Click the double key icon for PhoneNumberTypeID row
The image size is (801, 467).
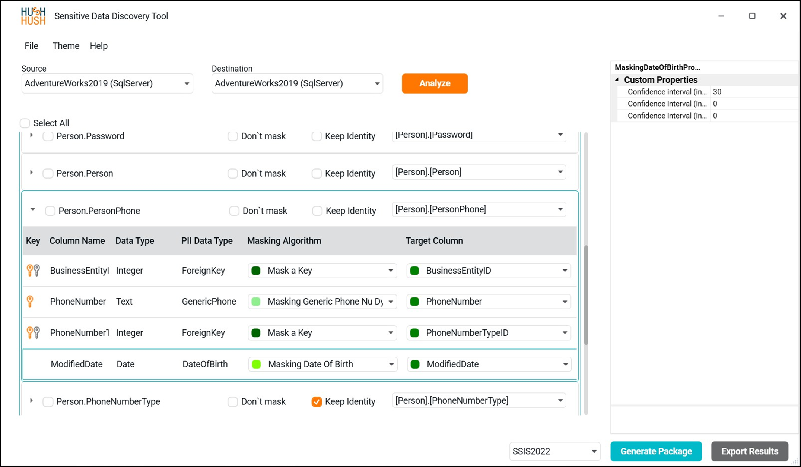pos(33,332)
